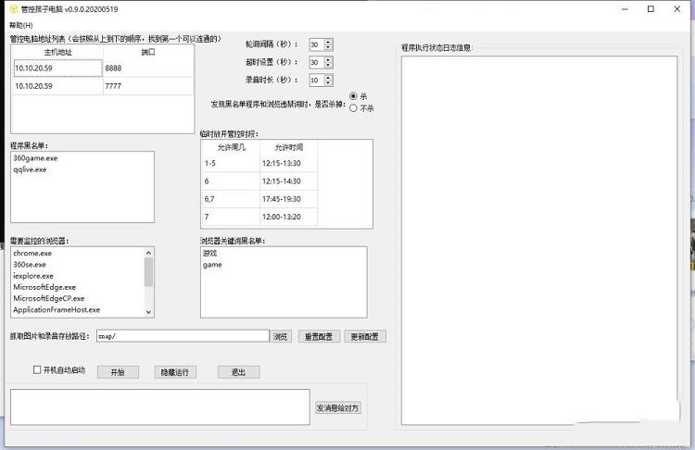
Task: Decrease timeout setting with down arrow
Action: 328,65
